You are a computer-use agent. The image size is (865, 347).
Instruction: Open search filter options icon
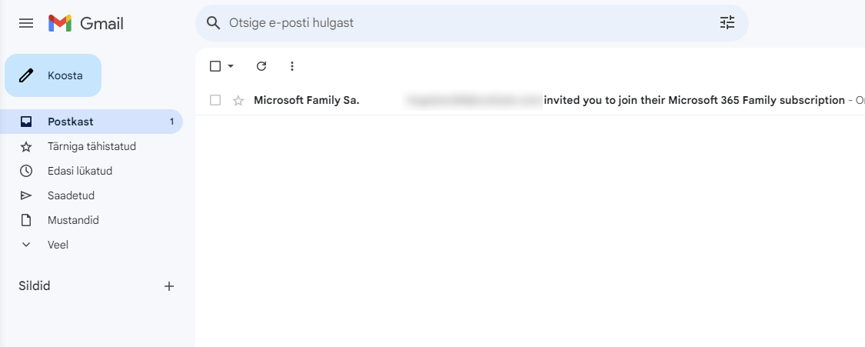coord(727,22)
